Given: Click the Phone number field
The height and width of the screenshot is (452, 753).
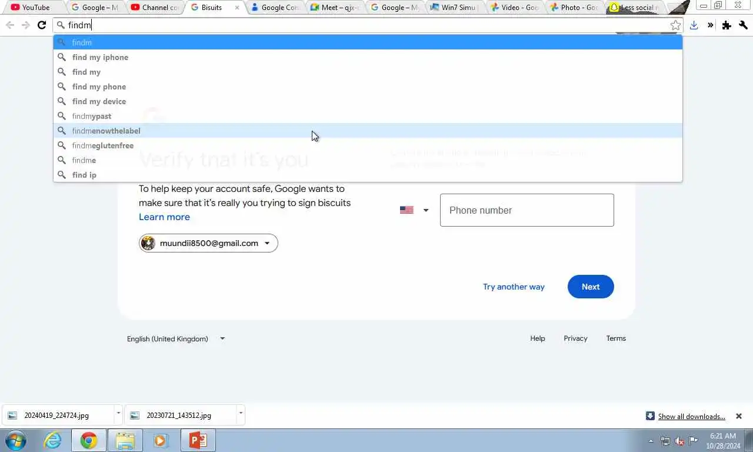Looking at the screenshot, I should pos(527,210).
